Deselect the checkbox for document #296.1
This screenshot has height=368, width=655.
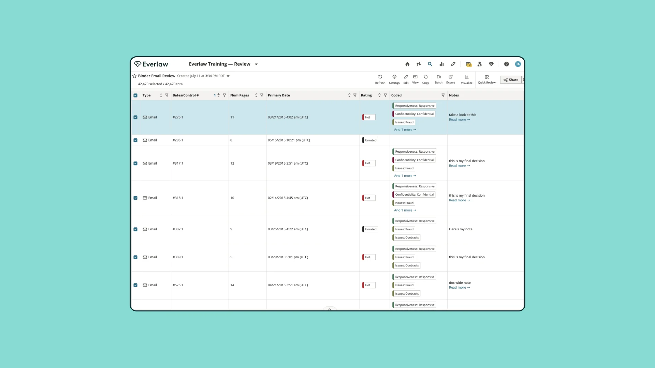(x=135, y=140)
